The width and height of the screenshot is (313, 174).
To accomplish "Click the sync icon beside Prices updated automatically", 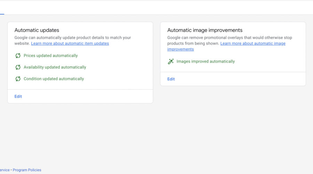I will pos(18,56).
